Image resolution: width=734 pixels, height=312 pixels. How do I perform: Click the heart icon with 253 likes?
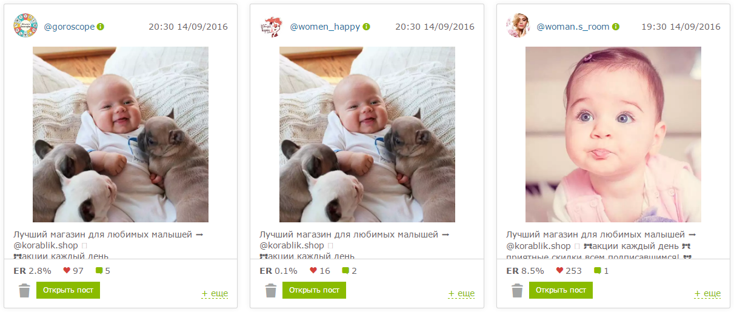point(560,271)
